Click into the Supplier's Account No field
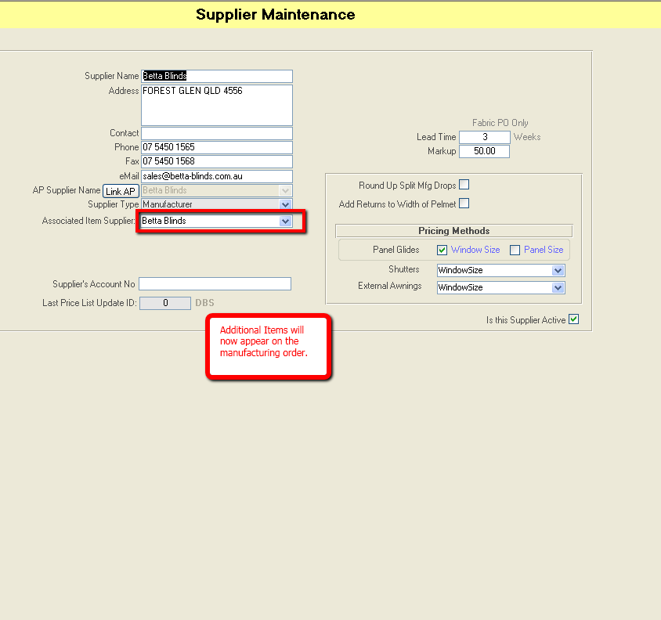 click(215, 283)
